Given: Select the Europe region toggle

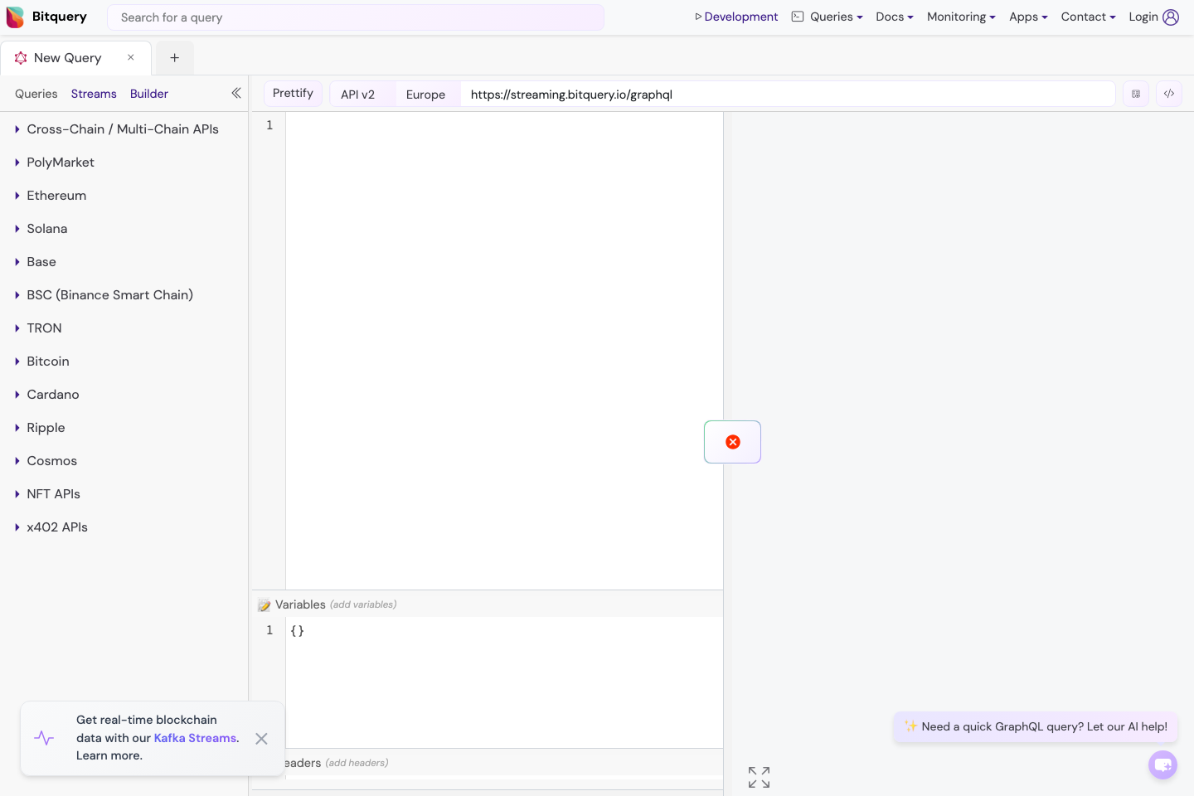Looking at the screenshot, I should (426, 95).
